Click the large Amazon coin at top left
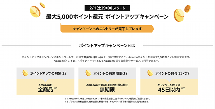 35,11
